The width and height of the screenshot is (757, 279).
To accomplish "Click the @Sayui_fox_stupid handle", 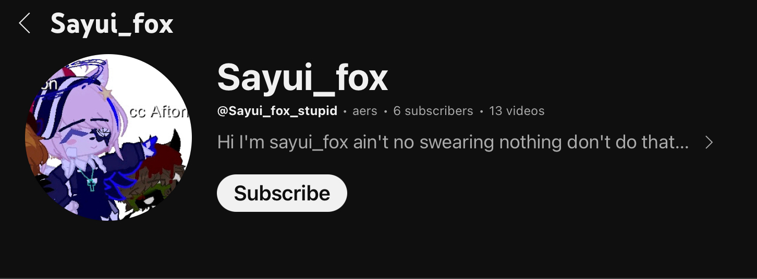I will coord(277,111).
